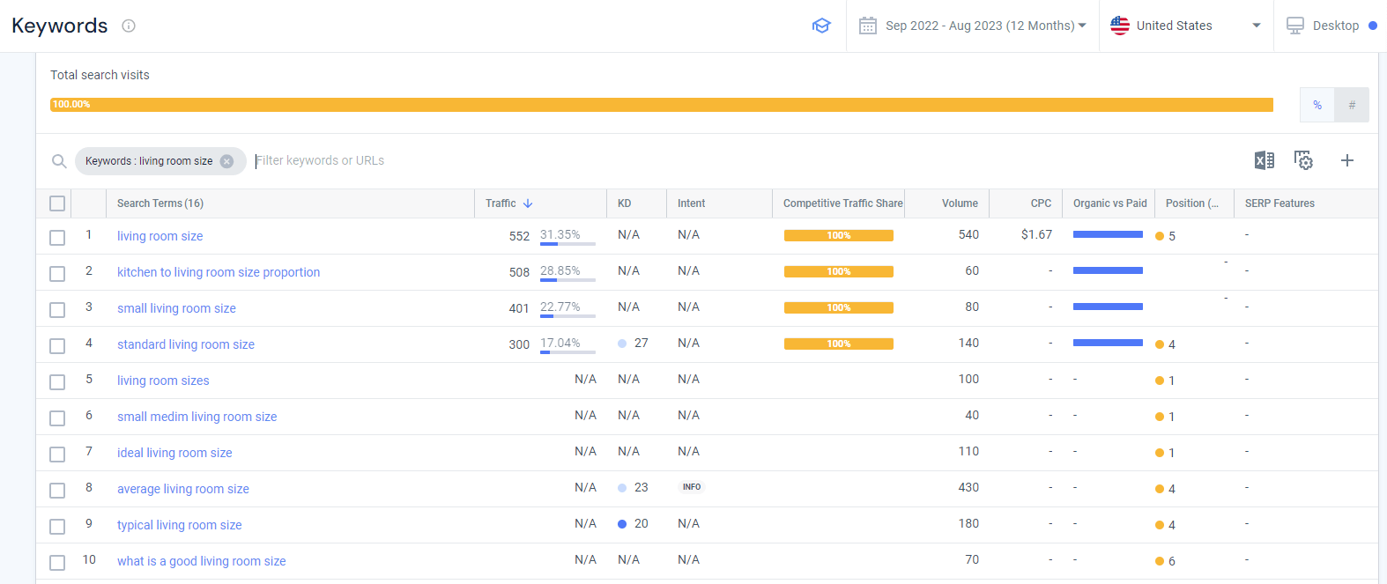This screenshot has width=1387, height=584.
Task: Open what is a good living room size link
Action: coord(201,561)
